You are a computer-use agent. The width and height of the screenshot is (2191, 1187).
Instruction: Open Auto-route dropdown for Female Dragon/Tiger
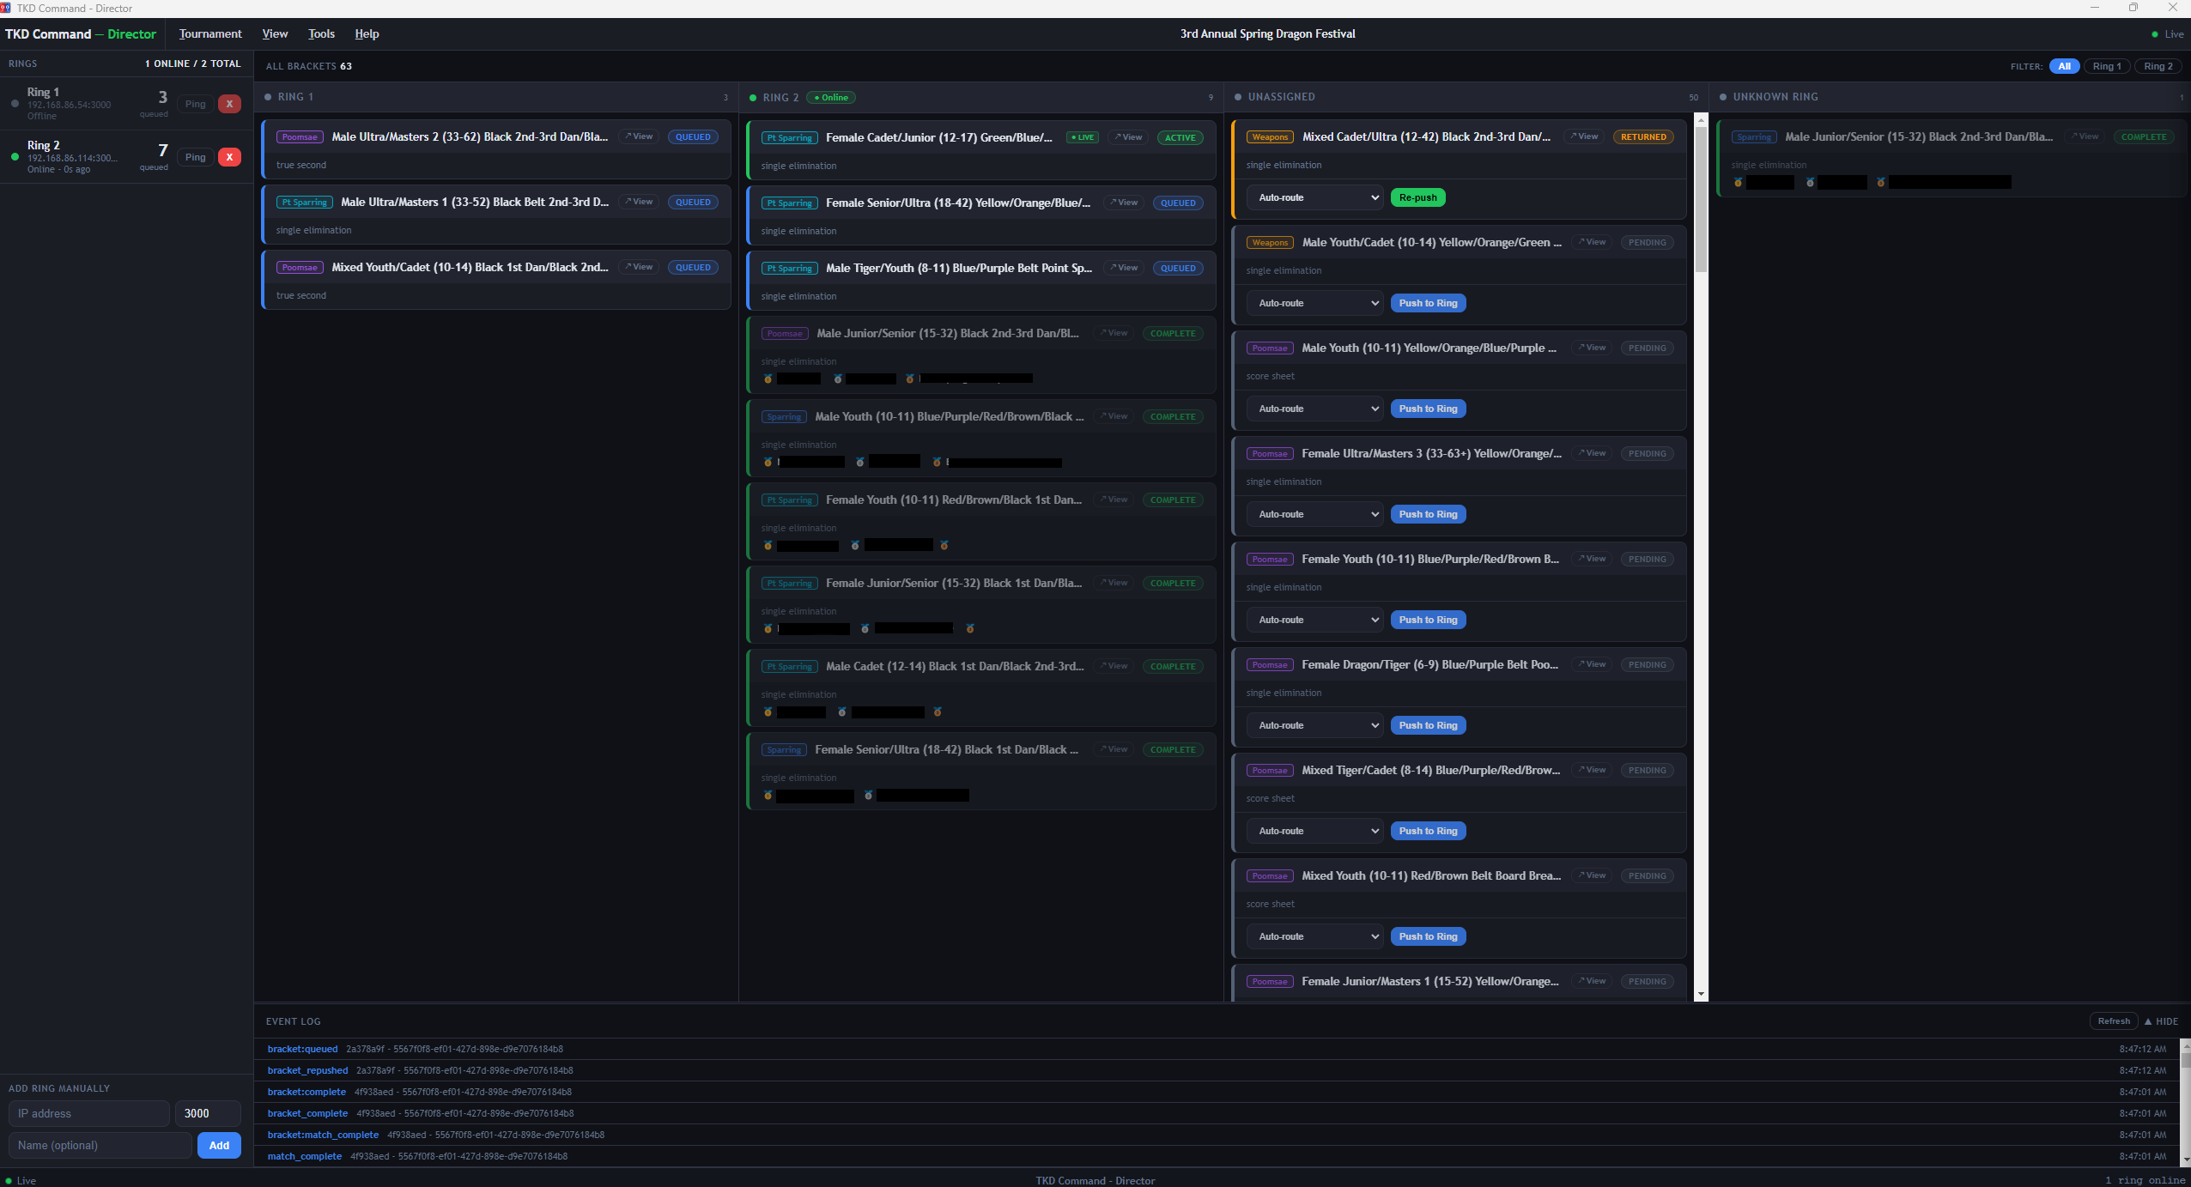(x=1314, y=725)
